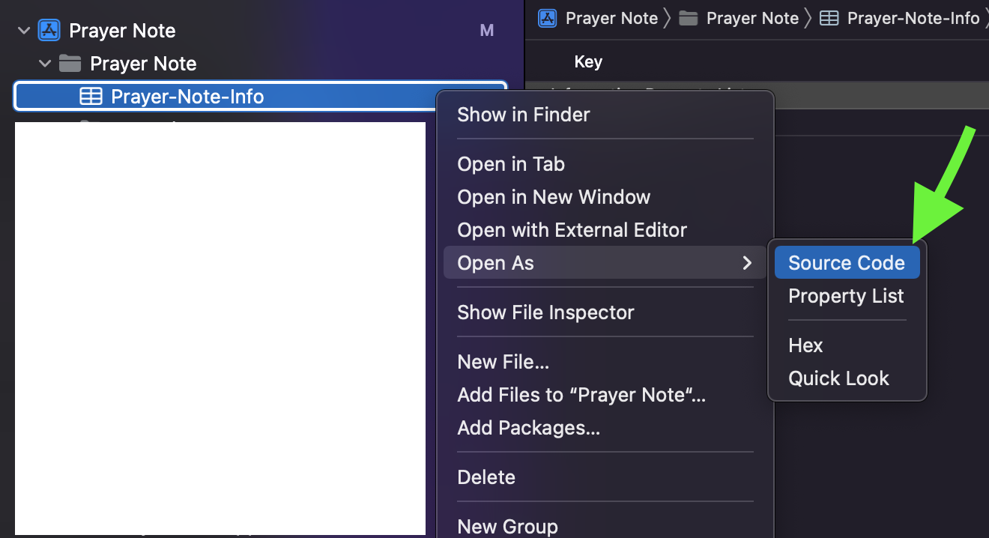This screenshot has height=538, width=989.
Task: Choose Show File Inspector
Action: click(545, 312)
